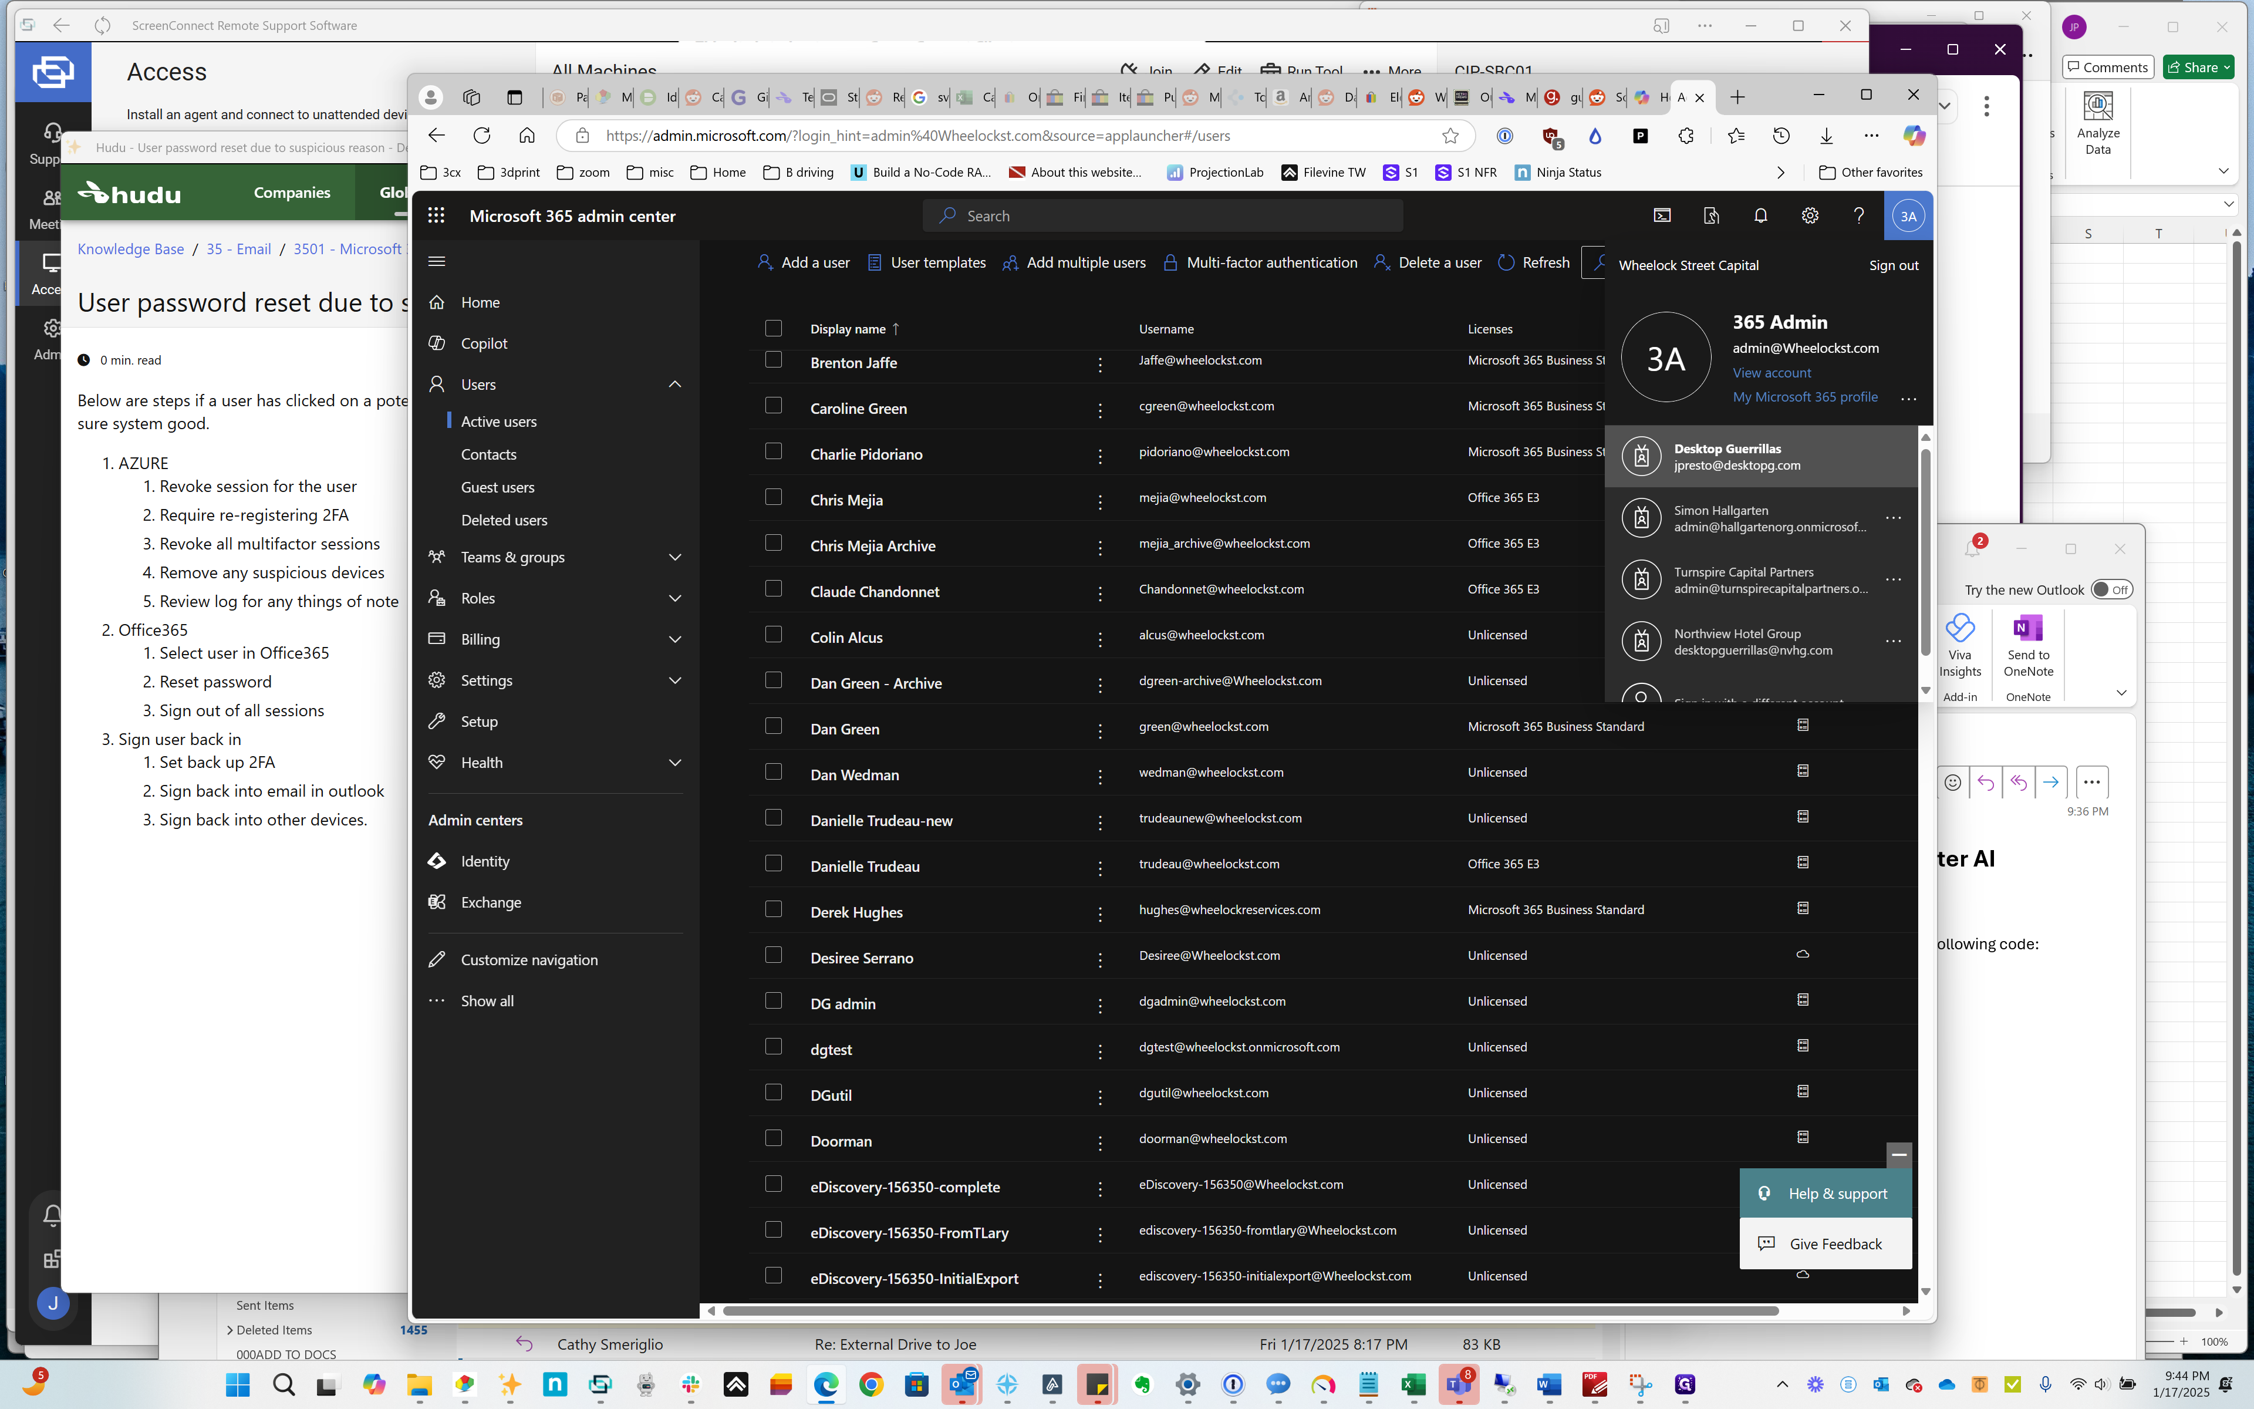Expand the Health navigation section
The image size is (2254, 1409).
[x=675, y=762]
